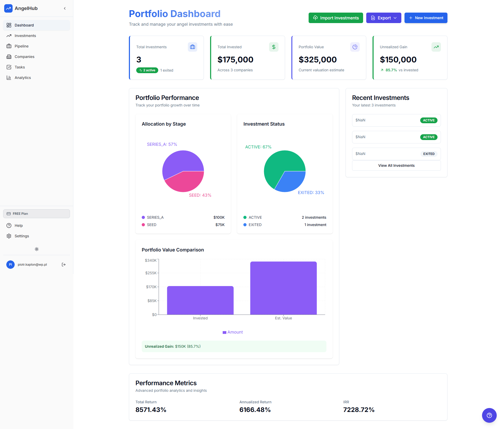This screenshot has height=429, width=503.
Task: Click the log out icon next to the email
Action: tap(64, 264)
